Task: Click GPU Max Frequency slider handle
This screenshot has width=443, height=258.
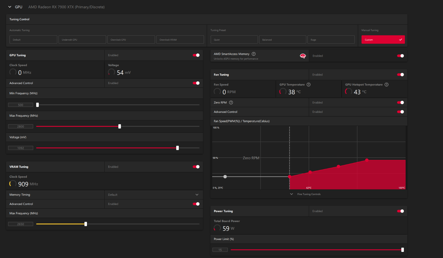Action: [120, 126]
